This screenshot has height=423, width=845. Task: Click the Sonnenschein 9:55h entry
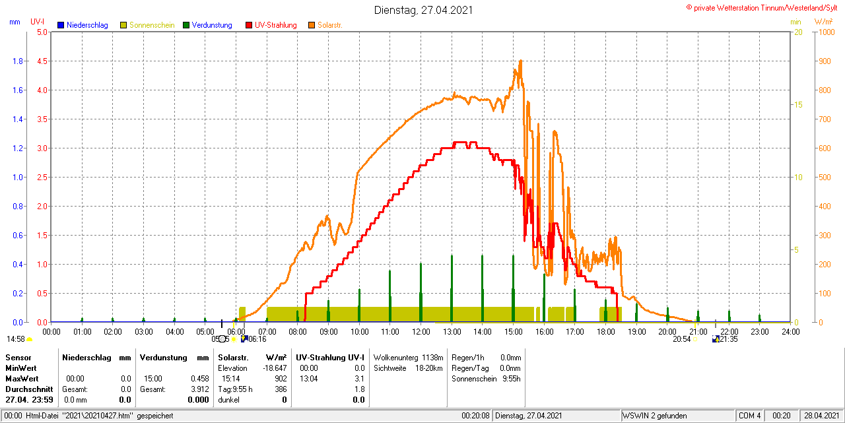tap(486, 379)
